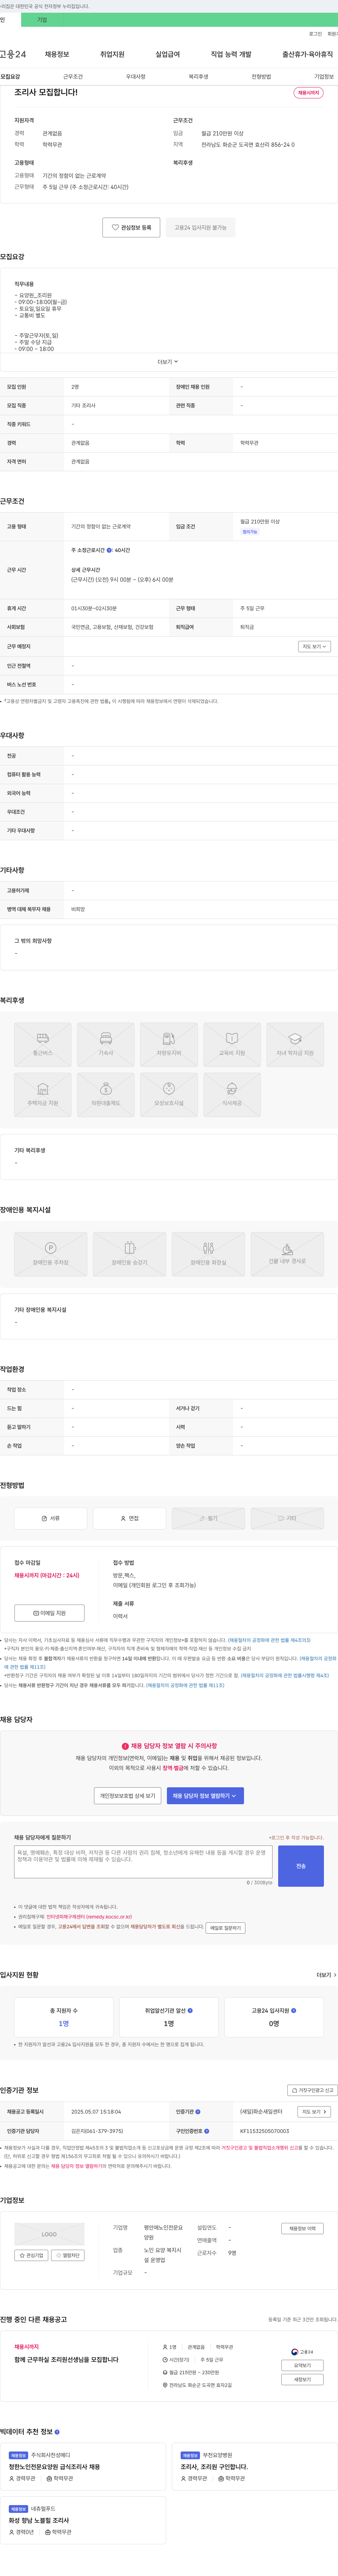The height and width of the screenshot is (2576, 338).
Task: Click the 모성보호시설 icon
Action: pos(169,1094)
